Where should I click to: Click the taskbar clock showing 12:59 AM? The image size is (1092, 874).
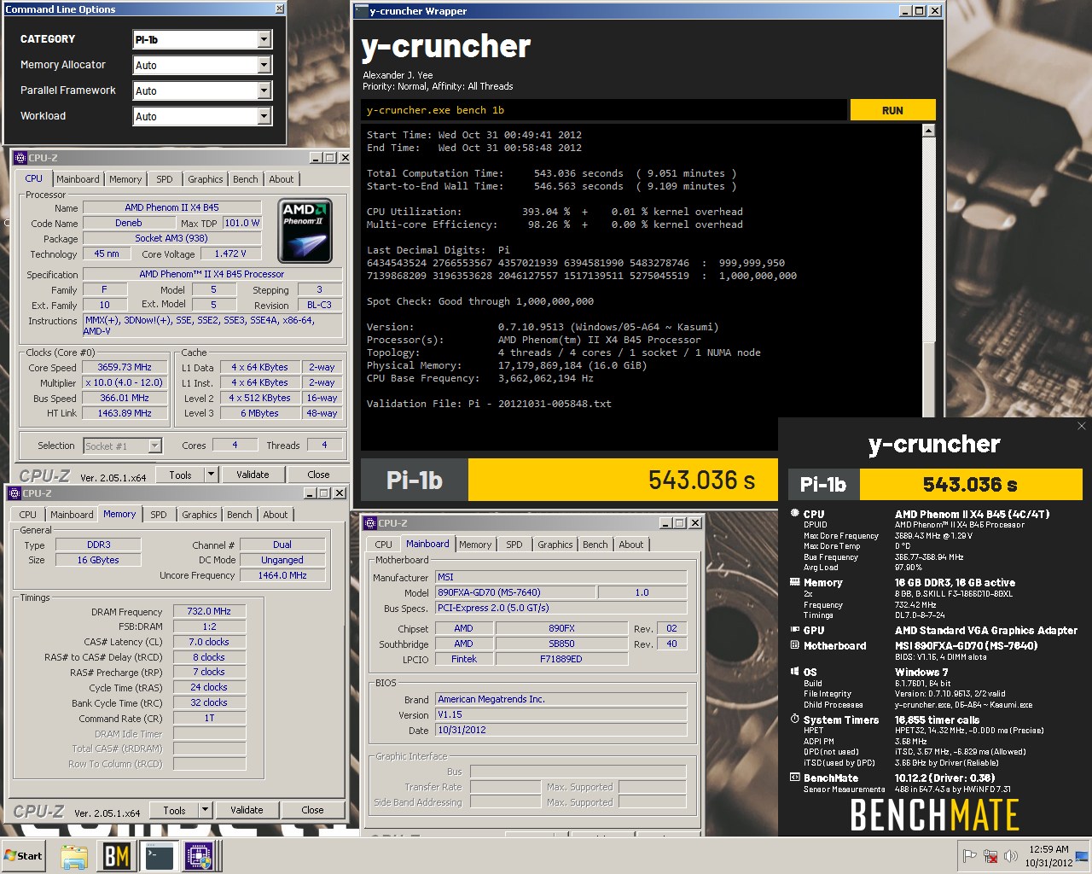tap(1048, 856)
